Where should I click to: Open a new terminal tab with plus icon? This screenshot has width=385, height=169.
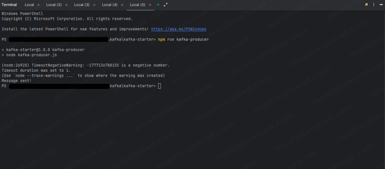pos(158,5)
